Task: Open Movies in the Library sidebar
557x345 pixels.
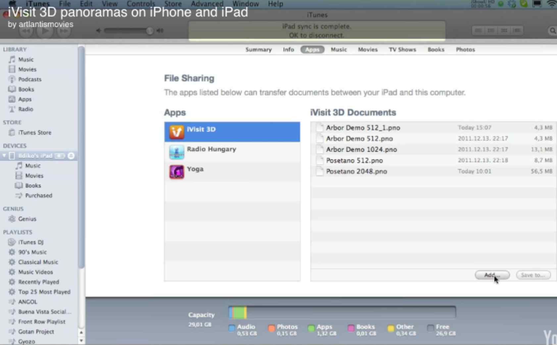Action: tap(27, 69)
